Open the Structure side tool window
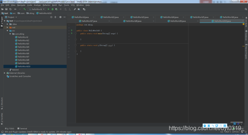 [2, 103]
